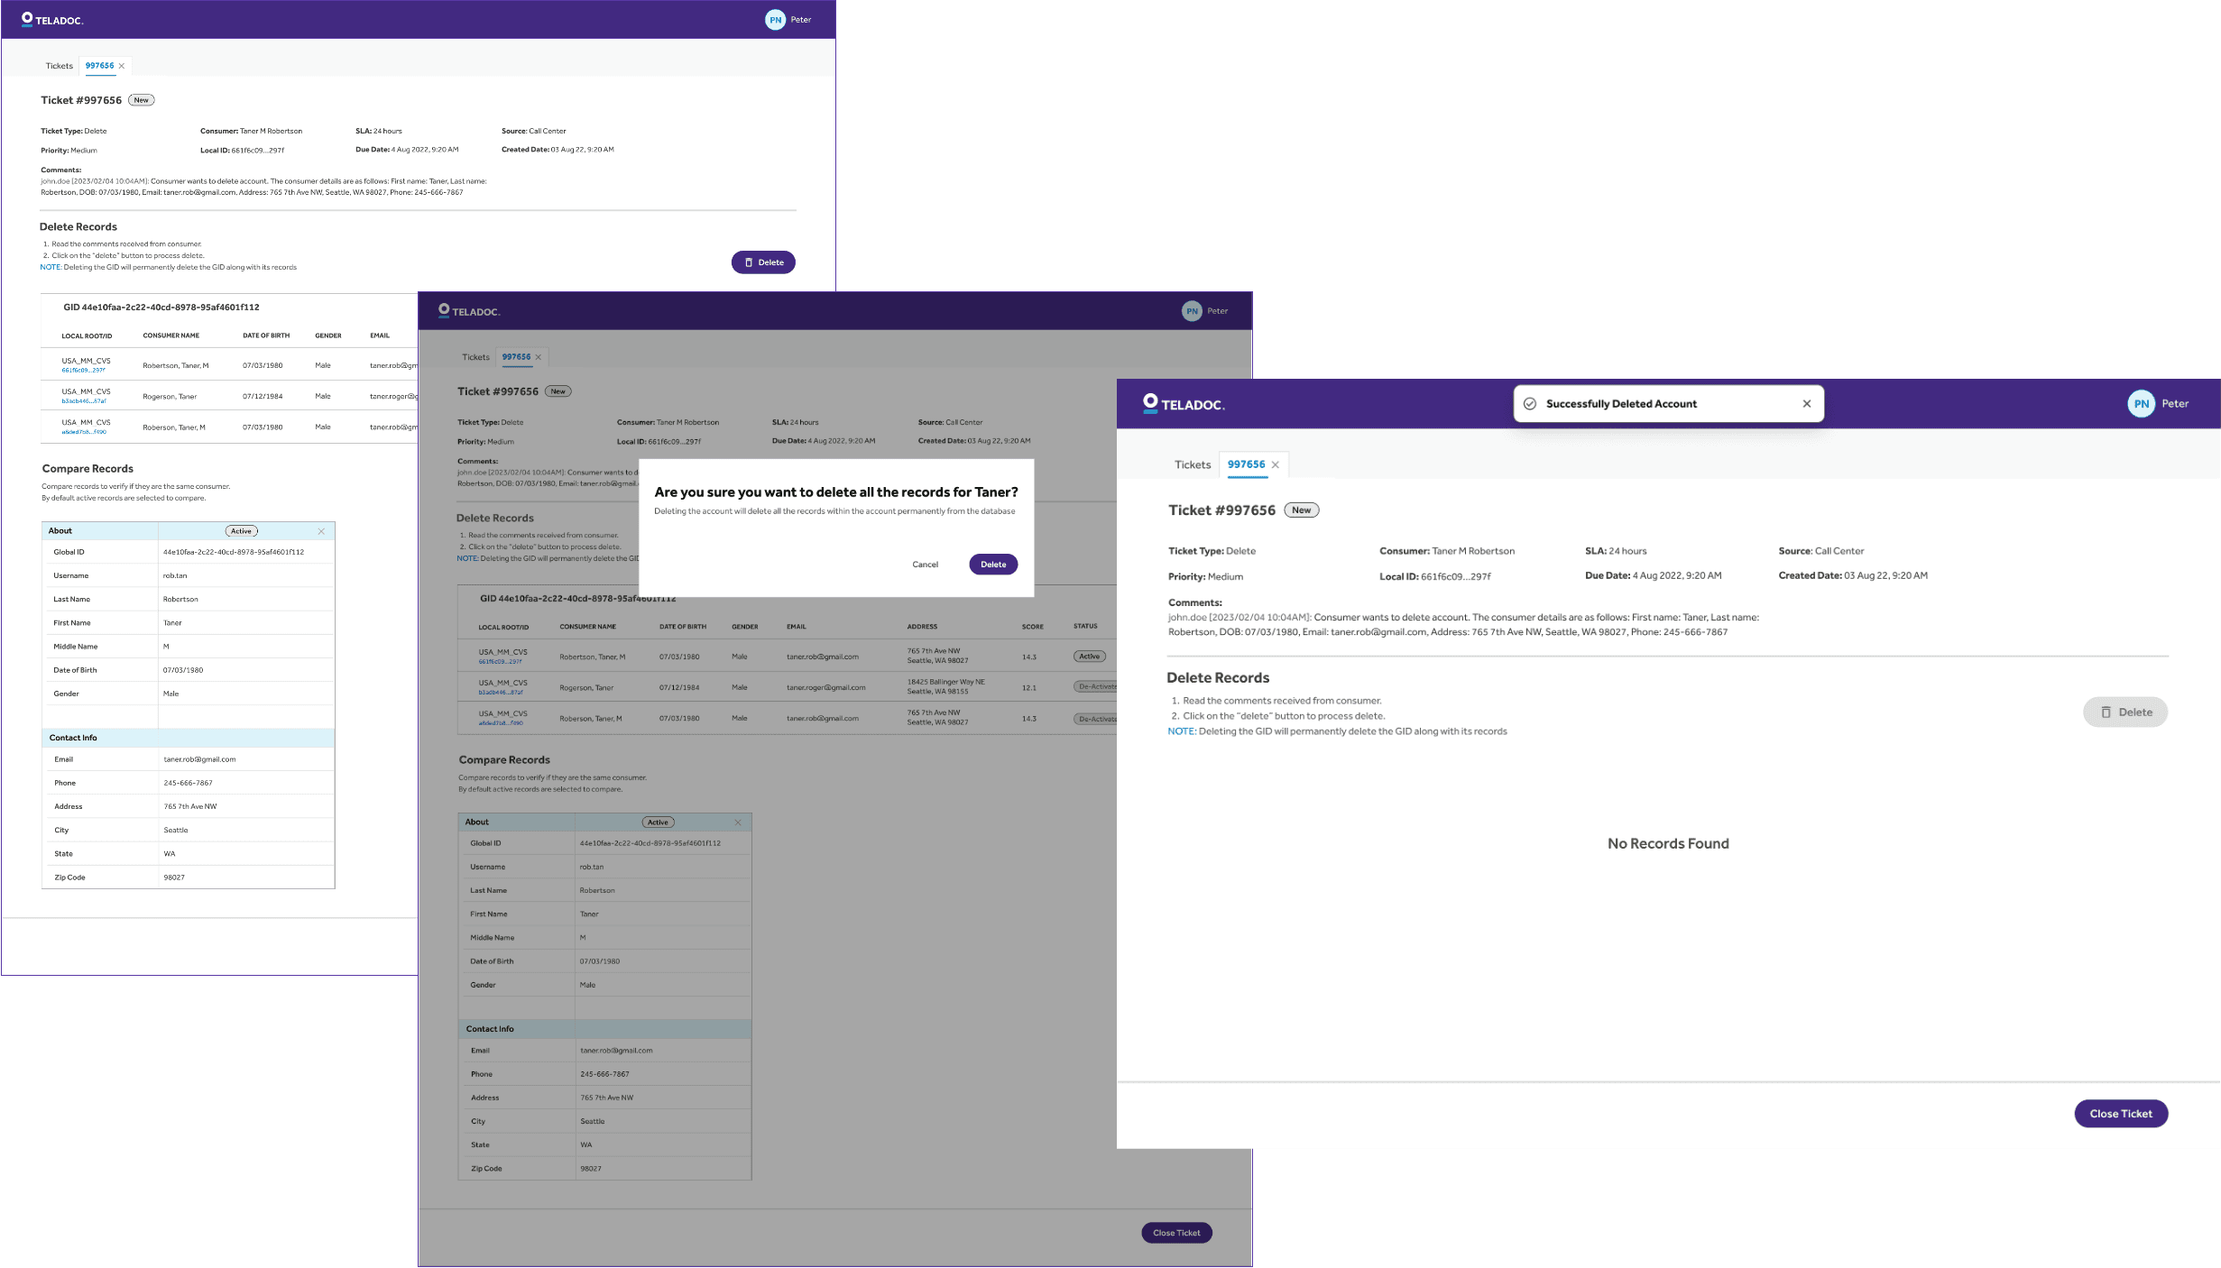
Task: Click the Active status badge in the About panel
Action: click(x=241, y=531)
